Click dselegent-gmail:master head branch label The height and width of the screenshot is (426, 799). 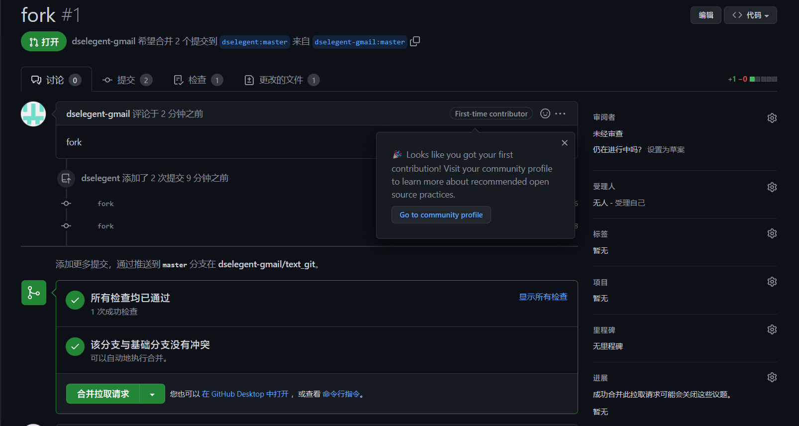click(x=360, y=42)
